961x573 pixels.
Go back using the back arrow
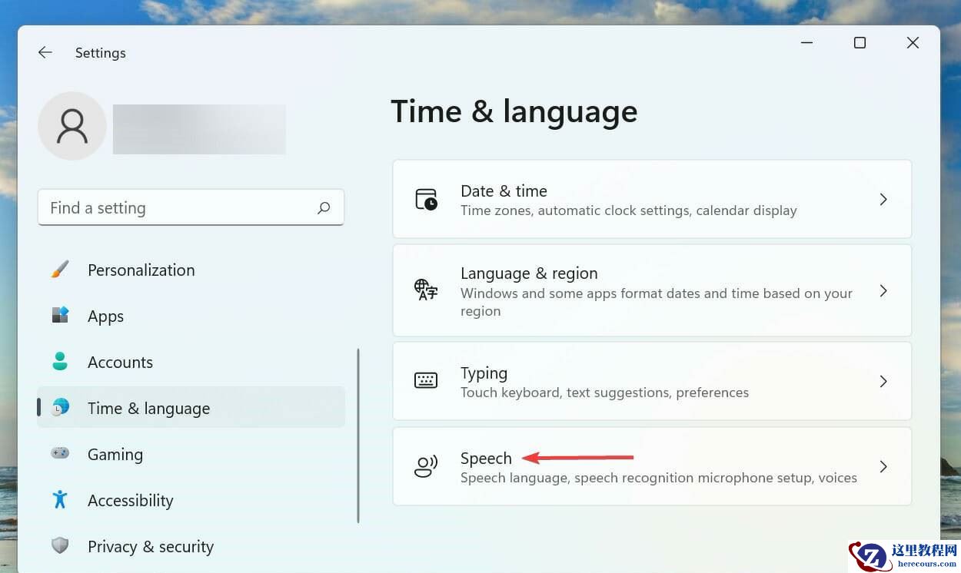[45, 52]
